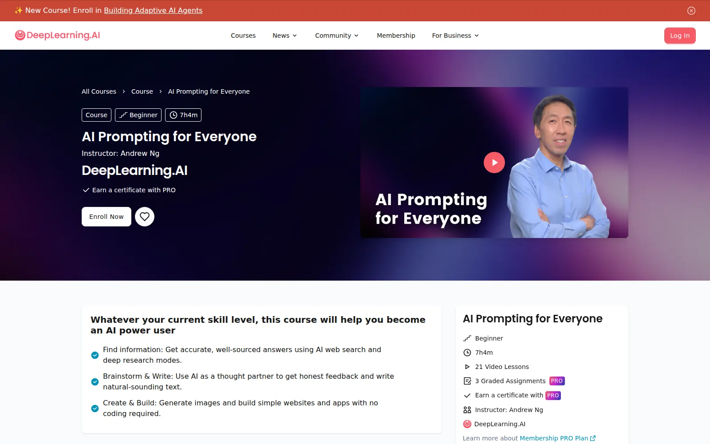Click the Graded Assignments edit icon
This screenshot has width=710, height=444.
467,381
